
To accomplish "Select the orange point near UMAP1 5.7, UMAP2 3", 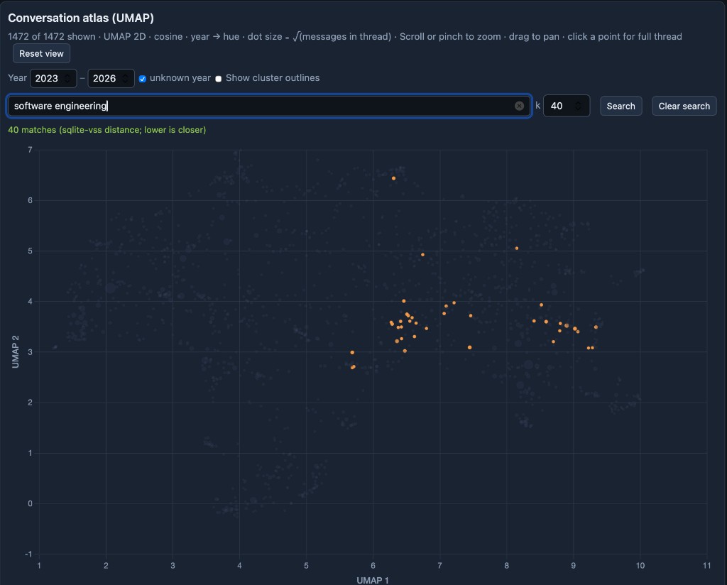I will [352, 353].
